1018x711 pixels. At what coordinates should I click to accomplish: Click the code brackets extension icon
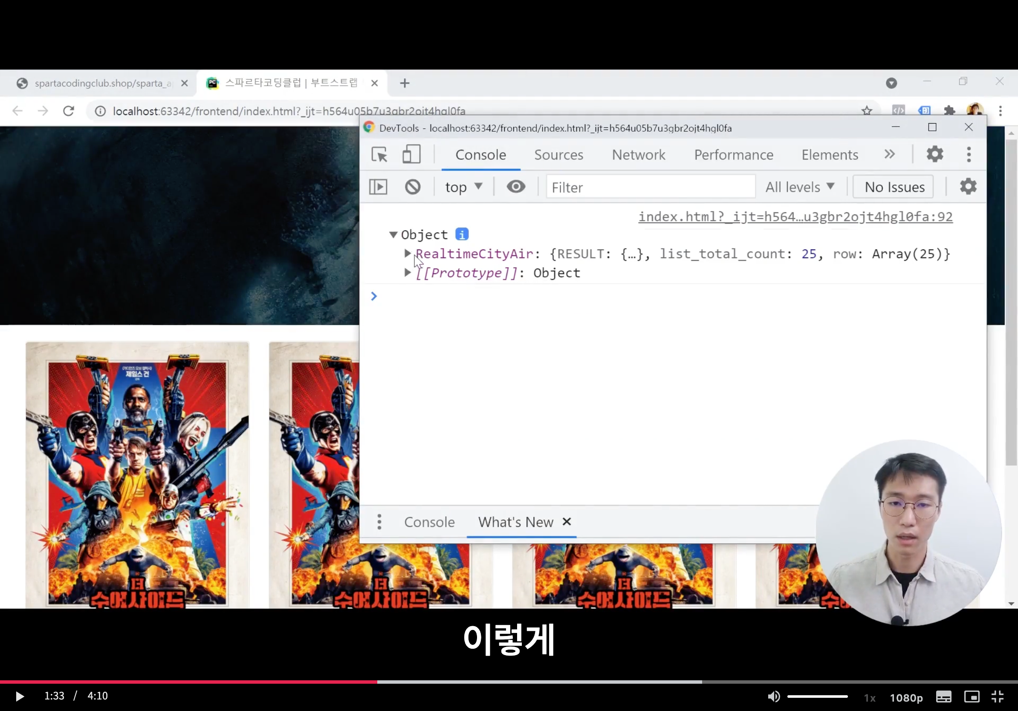tap(899, 110)
